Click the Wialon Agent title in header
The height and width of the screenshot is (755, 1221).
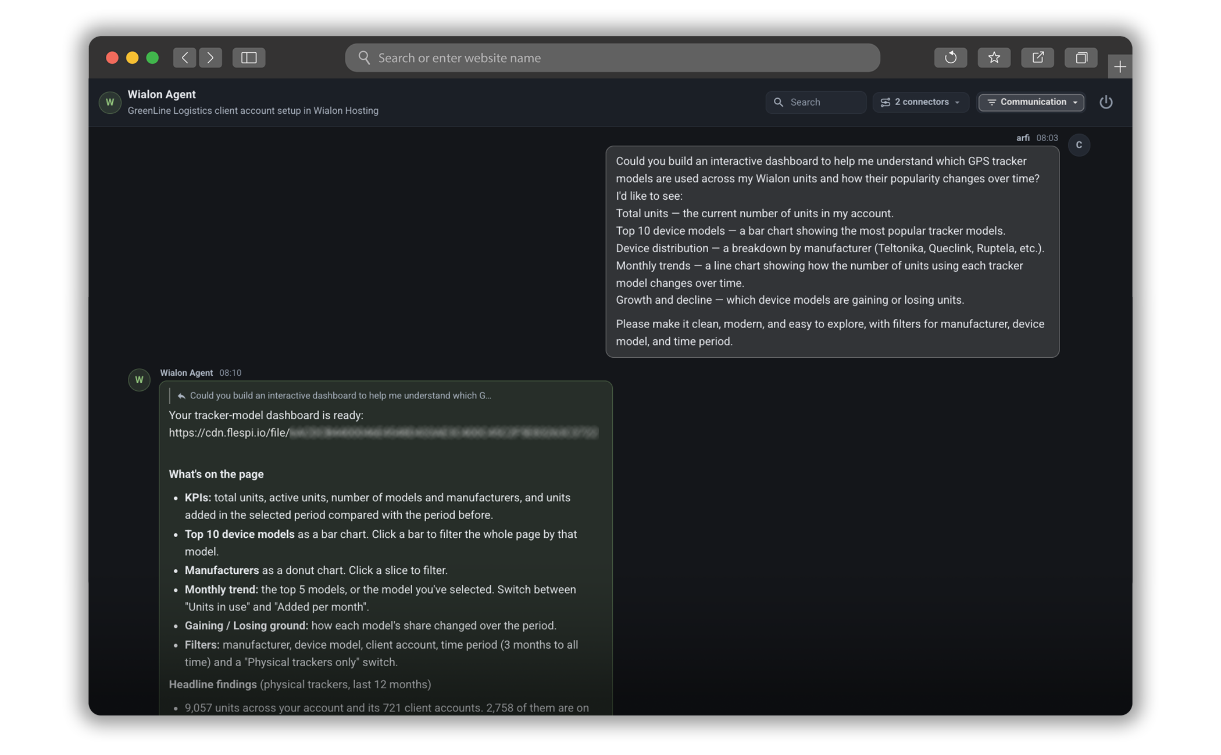[162, 95]
